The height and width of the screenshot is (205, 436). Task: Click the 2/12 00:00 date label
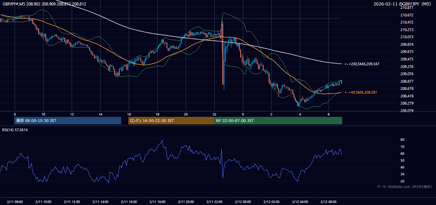pos(243,202)
